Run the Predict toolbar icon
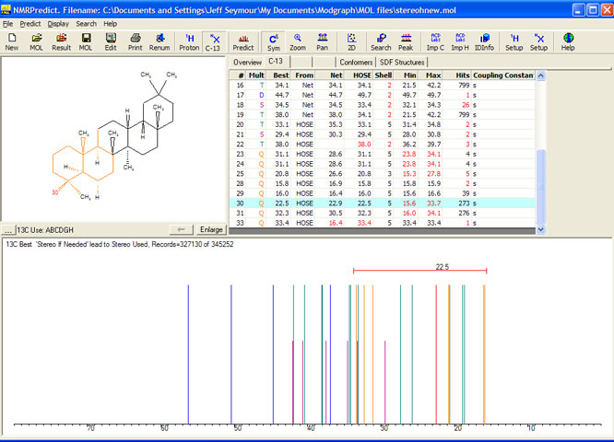 coord(243,41)
